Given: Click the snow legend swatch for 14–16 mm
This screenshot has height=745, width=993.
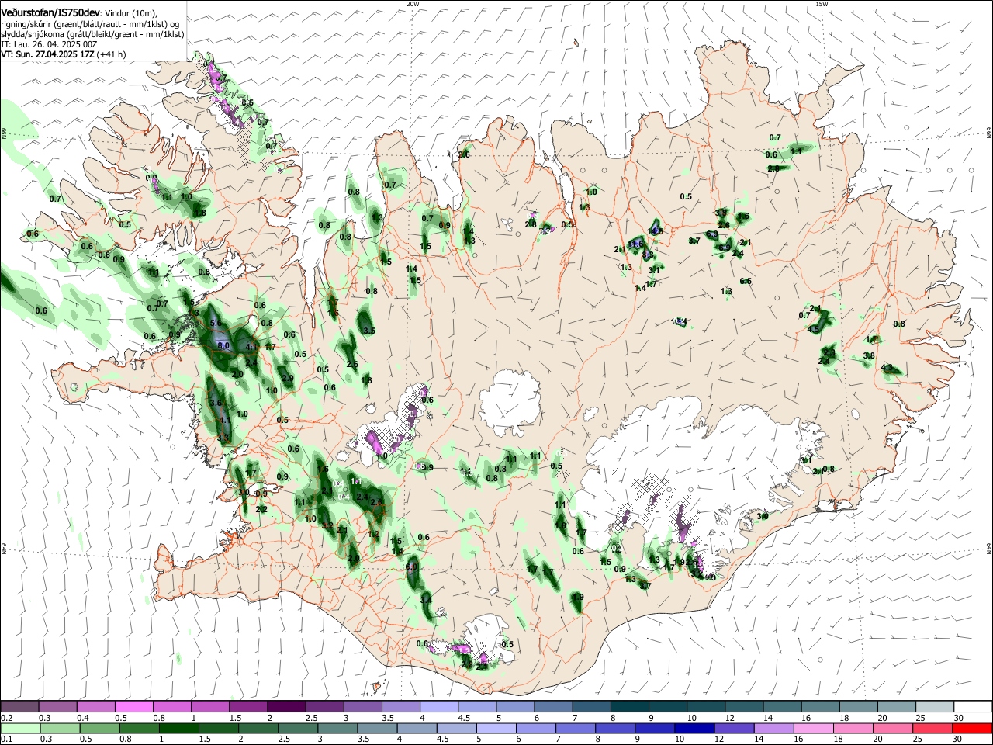Looking at the screenshot, I should click(x=783, y=706).
